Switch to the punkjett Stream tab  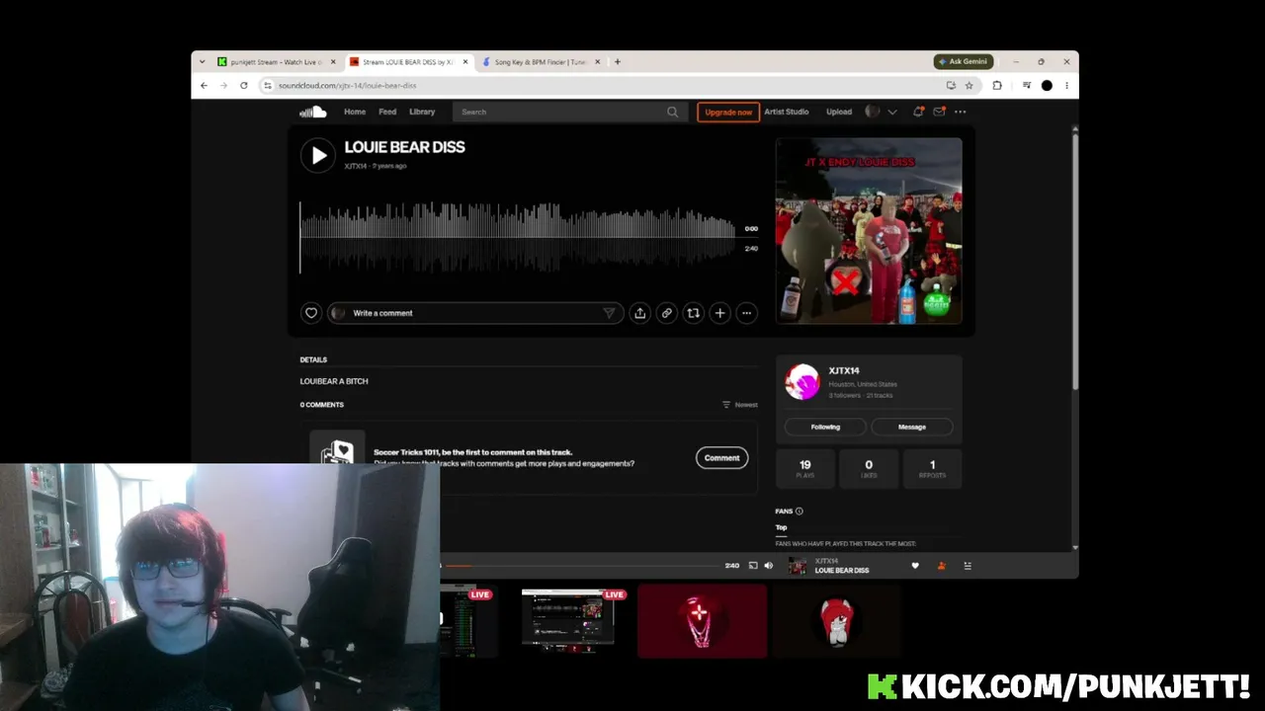(278, 61)
